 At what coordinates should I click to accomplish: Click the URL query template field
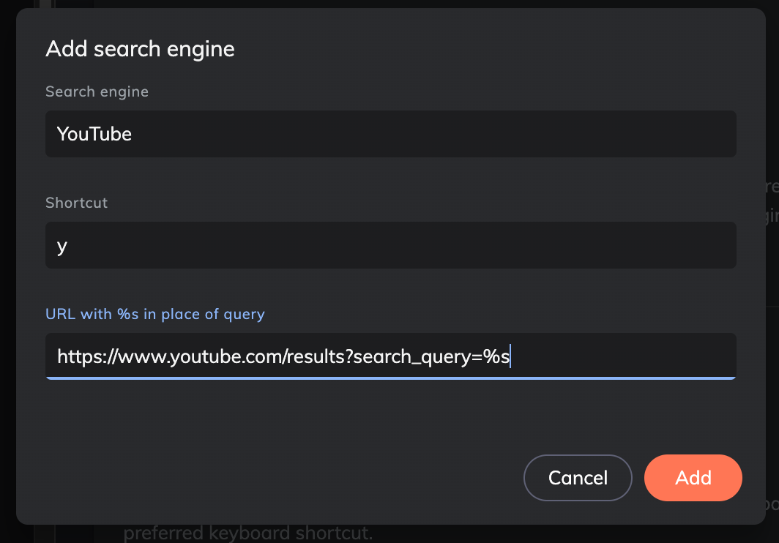click(390, 356)
